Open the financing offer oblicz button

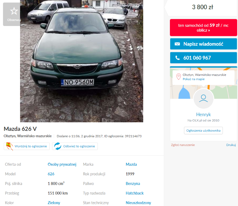pos(203,28)
